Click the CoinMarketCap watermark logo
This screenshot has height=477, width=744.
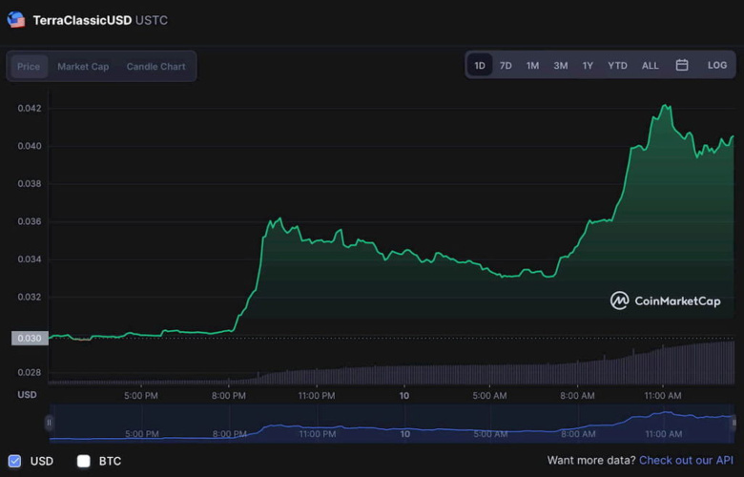point(665,301)
